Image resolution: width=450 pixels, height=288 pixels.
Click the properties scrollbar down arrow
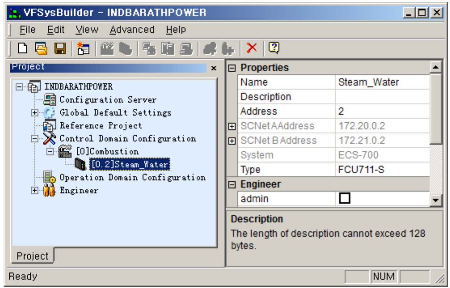(x=436, y=200)
